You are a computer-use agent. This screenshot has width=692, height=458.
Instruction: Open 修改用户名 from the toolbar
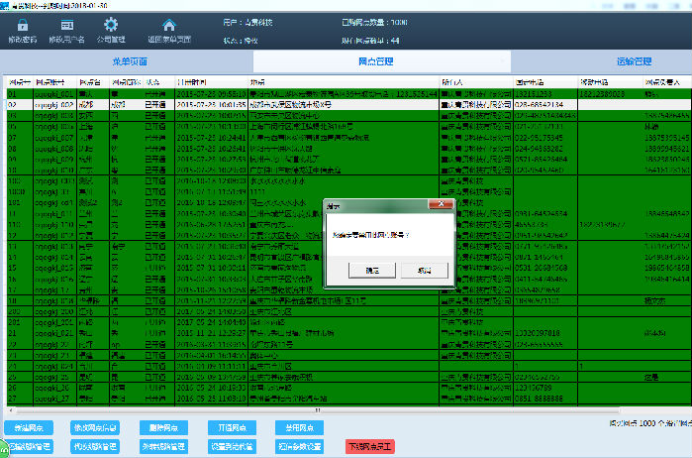(67, 25)
